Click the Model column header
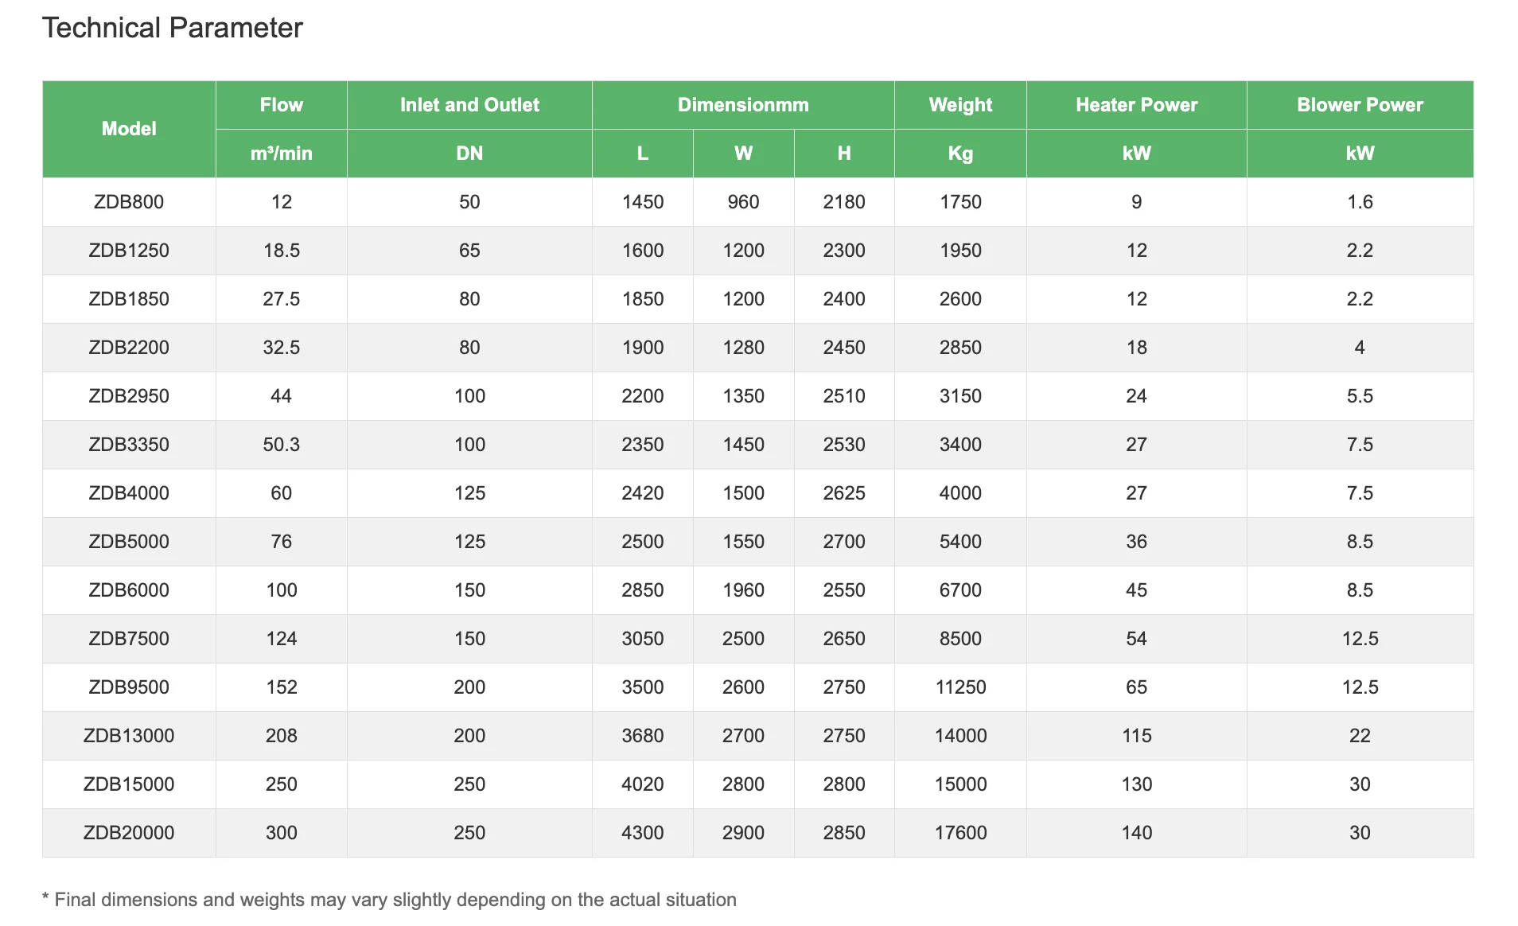The image size is (1518, 926). (129, 129)
